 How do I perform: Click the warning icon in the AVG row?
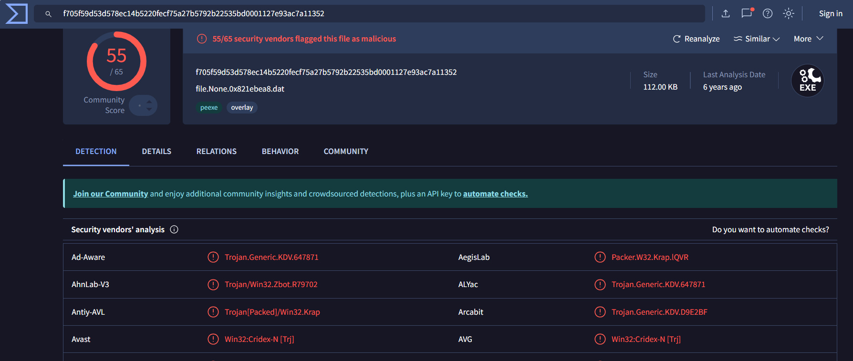[600, 339]
